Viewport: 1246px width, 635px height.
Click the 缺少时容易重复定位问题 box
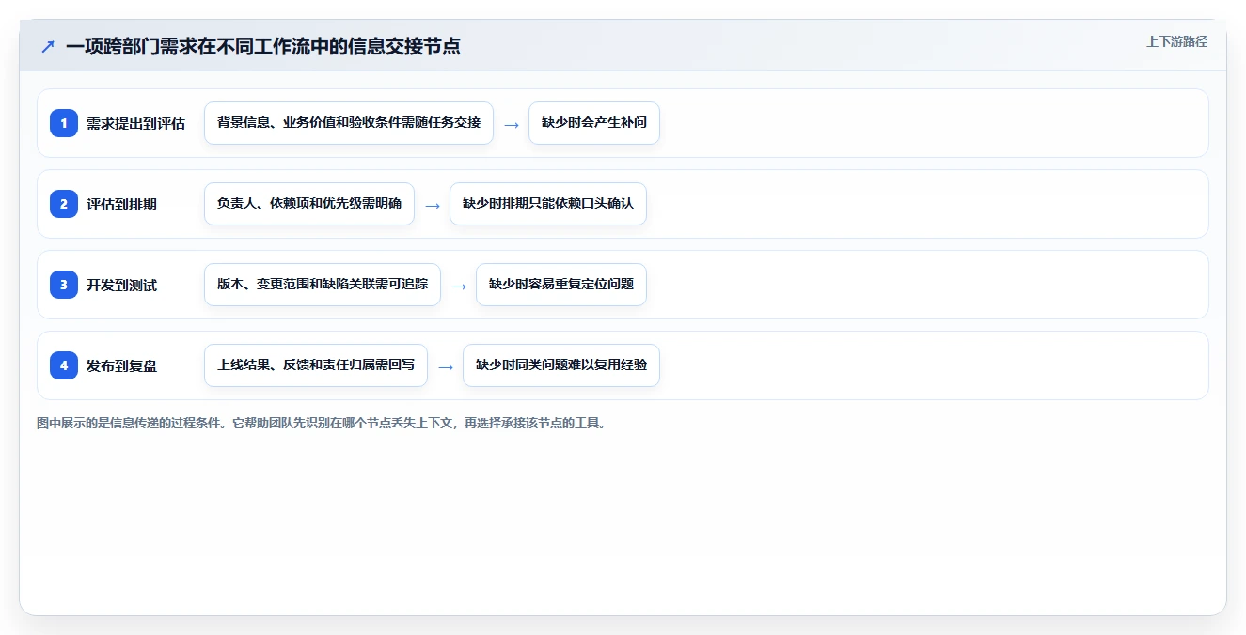click(561, 285)
